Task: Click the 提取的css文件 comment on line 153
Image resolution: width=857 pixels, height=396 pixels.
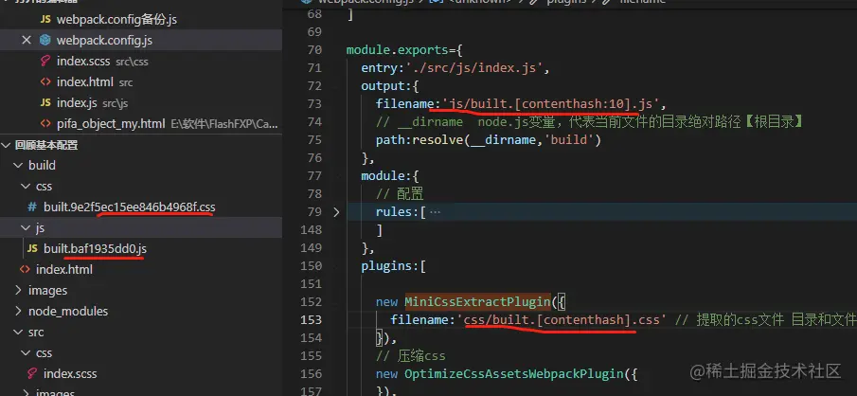Action: [x=766, y=319]
